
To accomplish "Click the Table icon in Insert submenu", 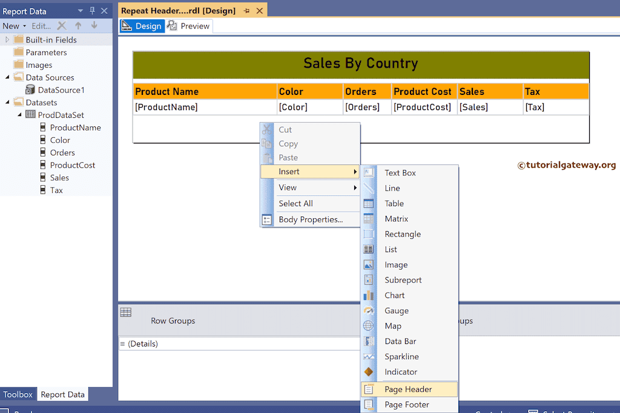I will [369, 203].
